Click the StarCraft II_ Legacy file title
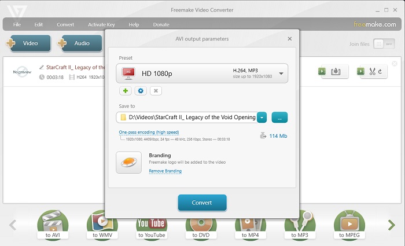Screen dimensions: 405x246 point(75,68)
